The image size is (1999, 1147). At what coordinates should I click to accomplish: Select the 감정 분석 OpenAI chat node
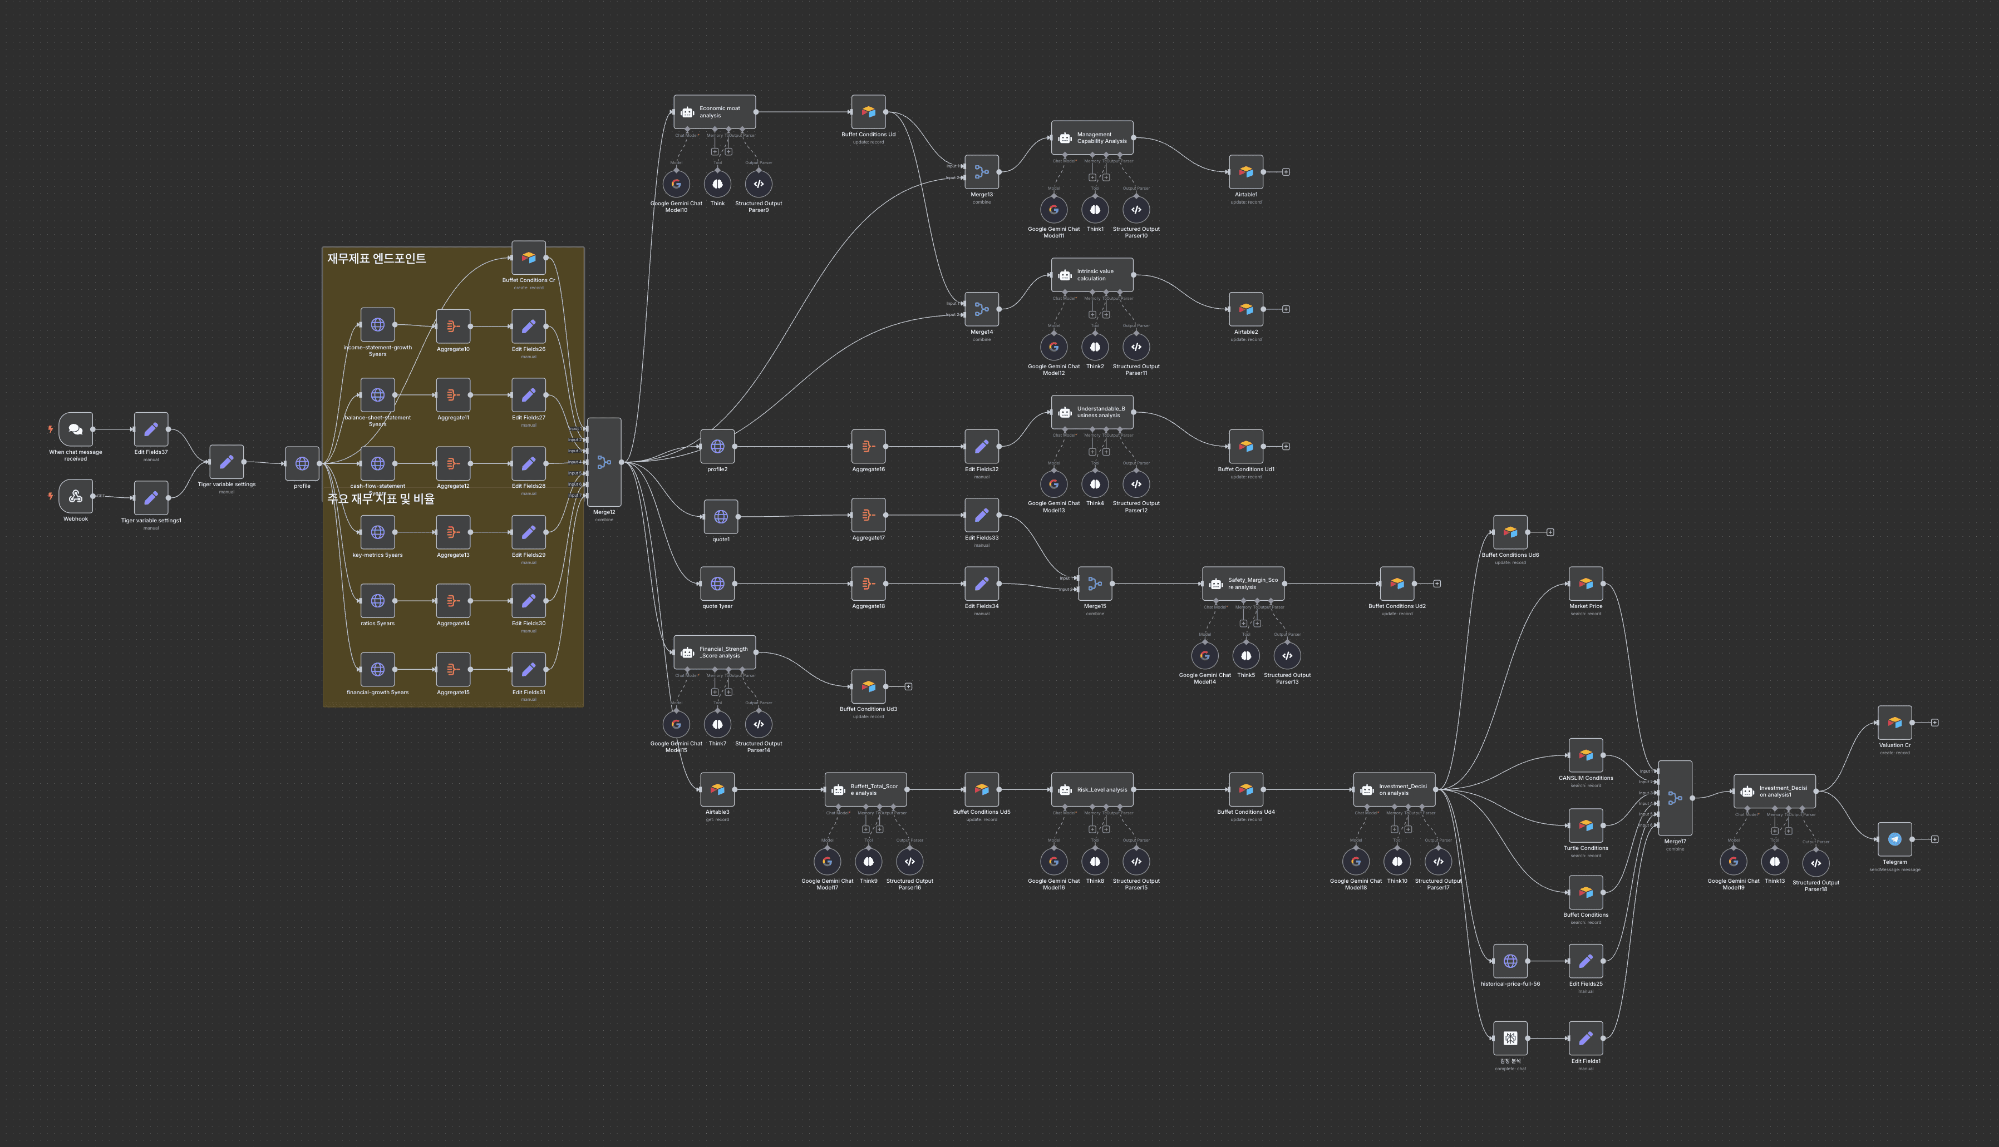coord(1510,1039)
